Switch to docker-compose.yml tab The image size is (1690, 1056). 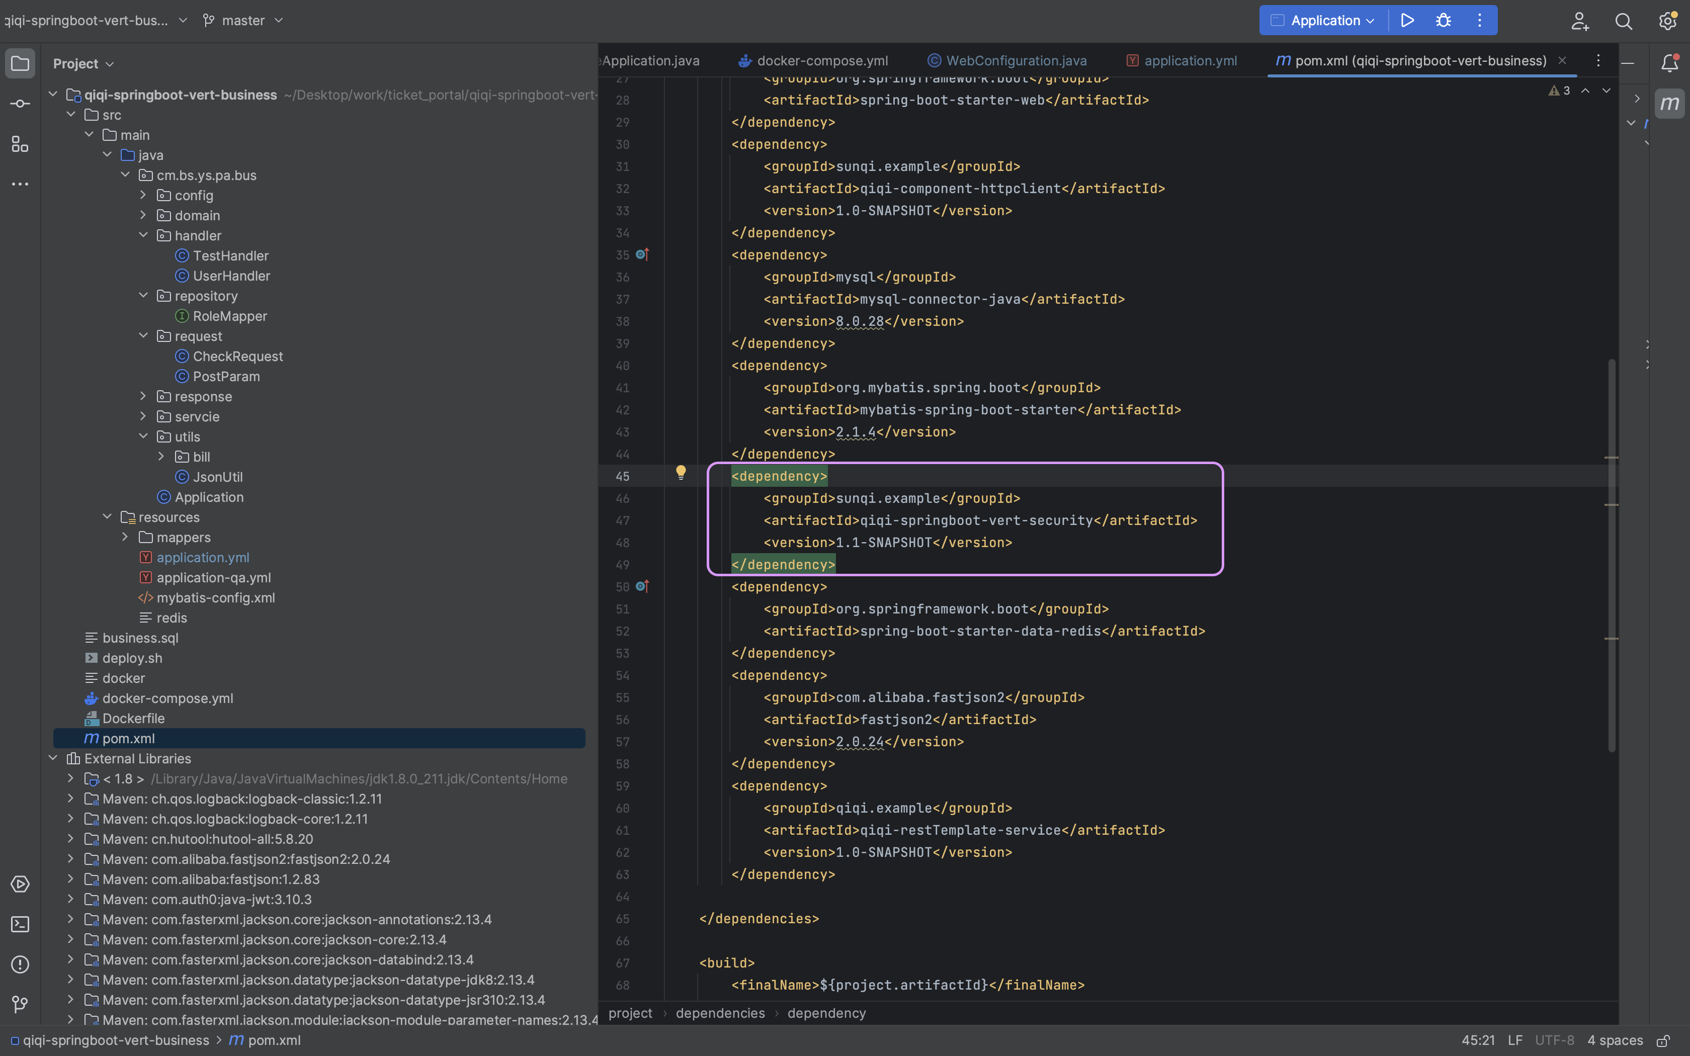(x=814, y=61)
